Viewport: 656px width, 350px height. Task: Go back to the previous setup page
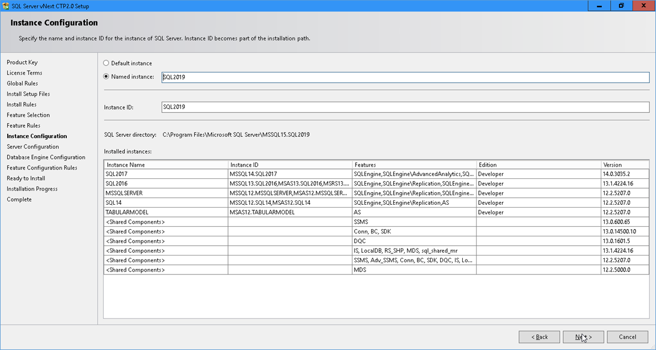coord(539,337)
